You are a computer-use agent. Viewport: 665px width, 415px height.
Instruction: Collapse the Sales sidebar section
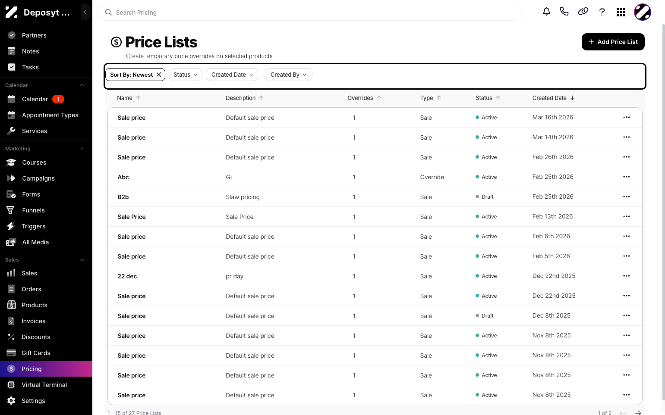click(x=82, y=260)
